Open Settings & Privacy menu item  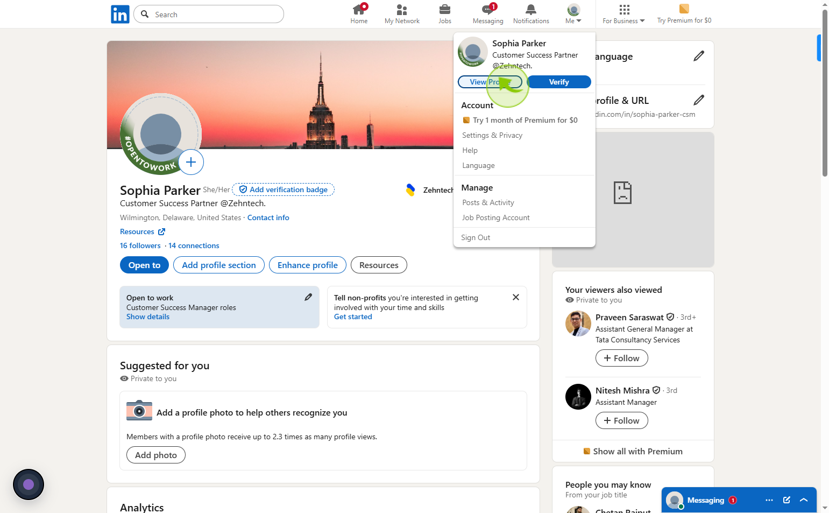[x=492, y=135]
